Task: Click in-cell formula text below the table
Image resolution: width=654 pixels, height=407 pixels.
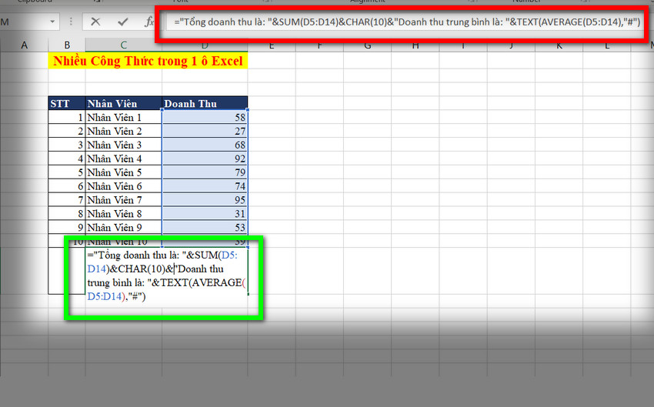Action: pos(167,275)
